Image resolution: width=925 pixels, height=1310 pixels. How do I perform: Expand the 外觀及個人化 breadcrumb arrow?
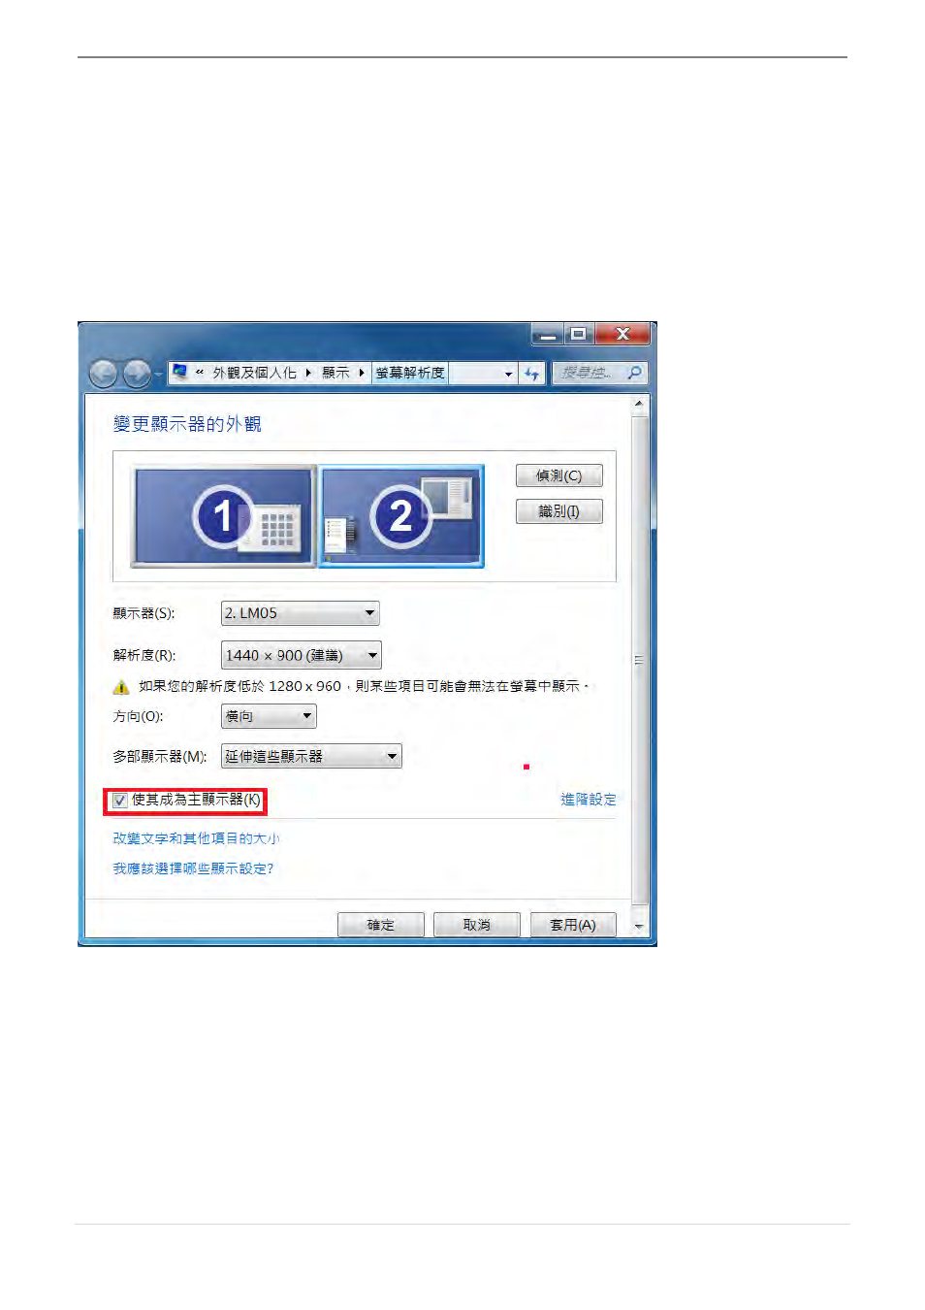[x=308, y=373]
